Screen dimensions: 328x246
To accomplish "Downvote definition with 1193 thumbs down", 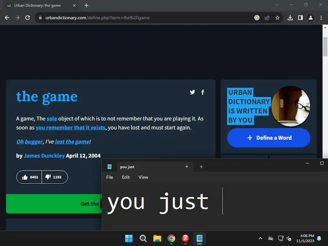I will click(54, 177).
